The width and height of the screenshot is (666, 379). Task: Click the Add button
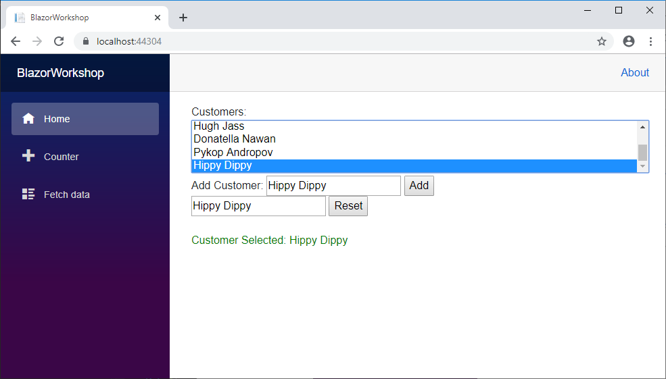point(419,186)
